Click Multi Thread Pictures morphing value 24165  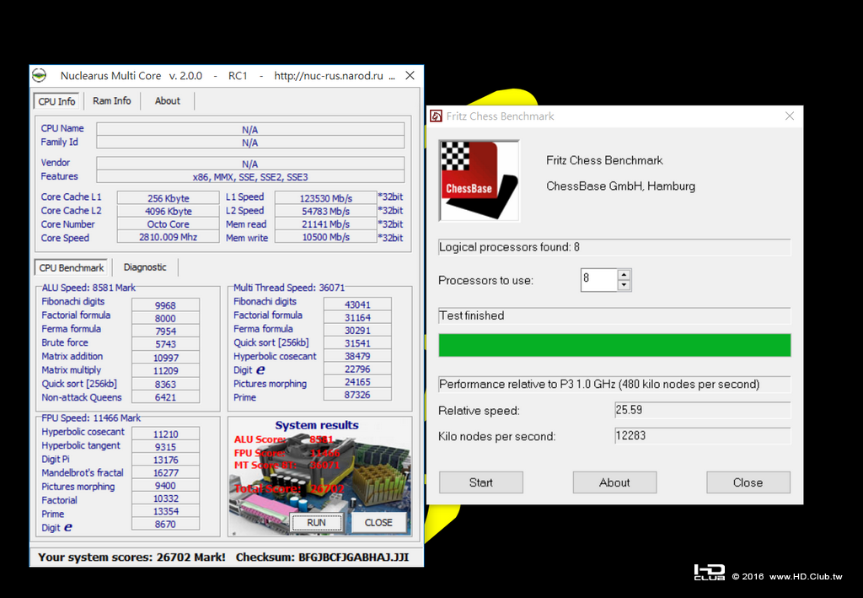click(x=357, y=381)
